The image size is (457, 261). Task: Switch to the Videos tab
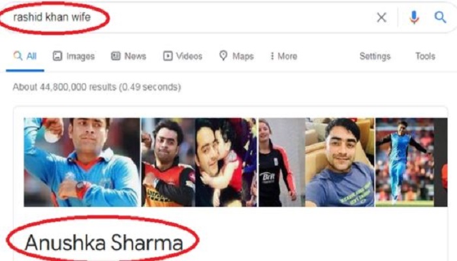pyautogui.click(x=183, y=56)
